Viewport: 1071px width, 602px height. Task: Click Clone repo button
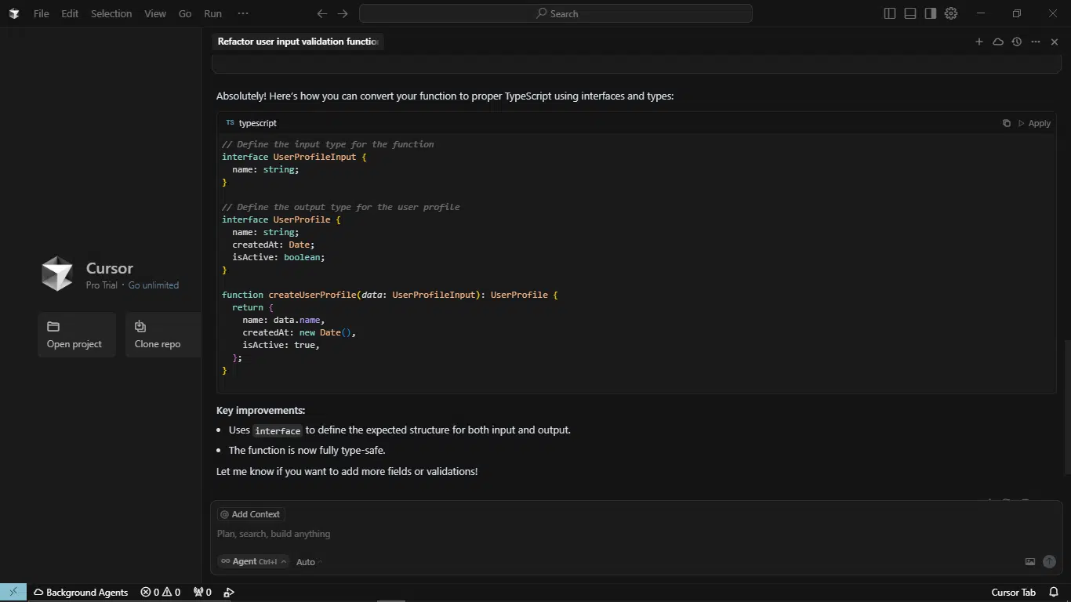163,335
